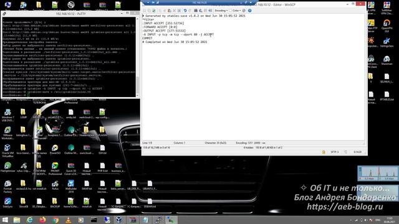This screenshot has width=399, height=224.
Task: Click the PuTTY window title bar icon
Action: (x=4, y=14)
